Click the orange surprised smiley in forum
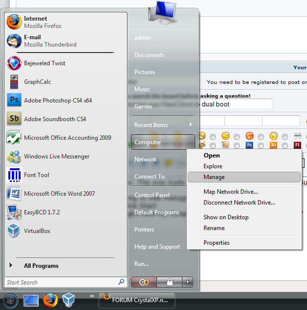The width and height of the screenshot is (307, 310). pos(250,136)
